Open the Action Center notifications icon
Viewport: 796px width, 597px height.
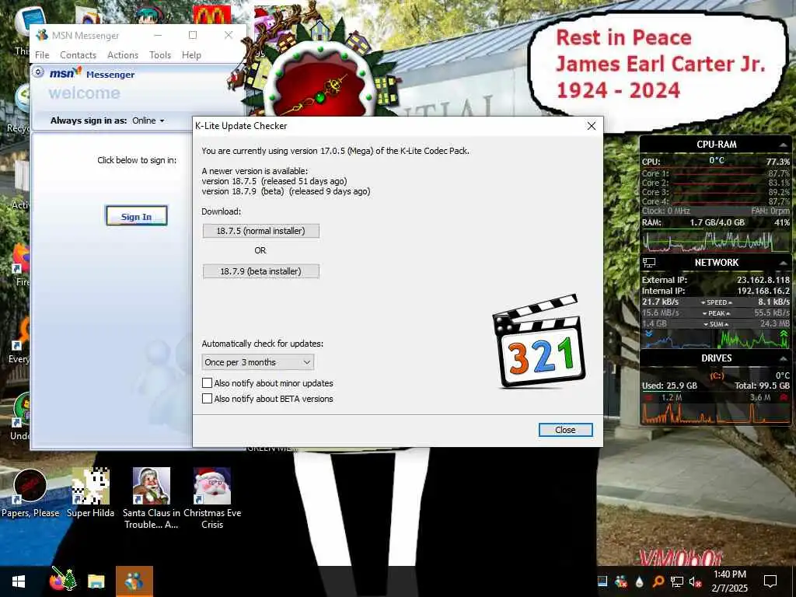[770, 581]
